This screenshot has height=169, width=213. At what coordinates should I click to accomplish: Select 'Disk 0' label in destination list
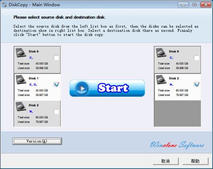(x=174, y=51)
